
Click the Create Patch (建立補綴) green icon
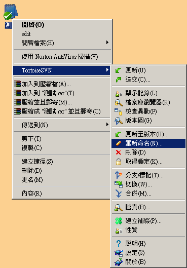[x=119, y=221]
